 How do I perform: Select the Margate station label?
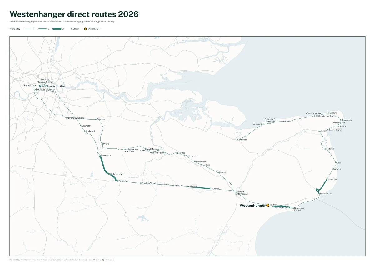[x=333, y=113]
